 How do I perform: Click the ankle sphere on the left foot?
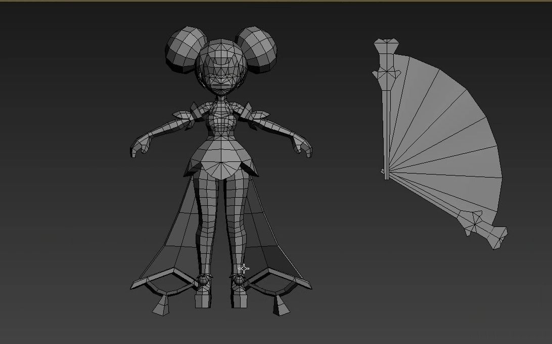[204, 279]
